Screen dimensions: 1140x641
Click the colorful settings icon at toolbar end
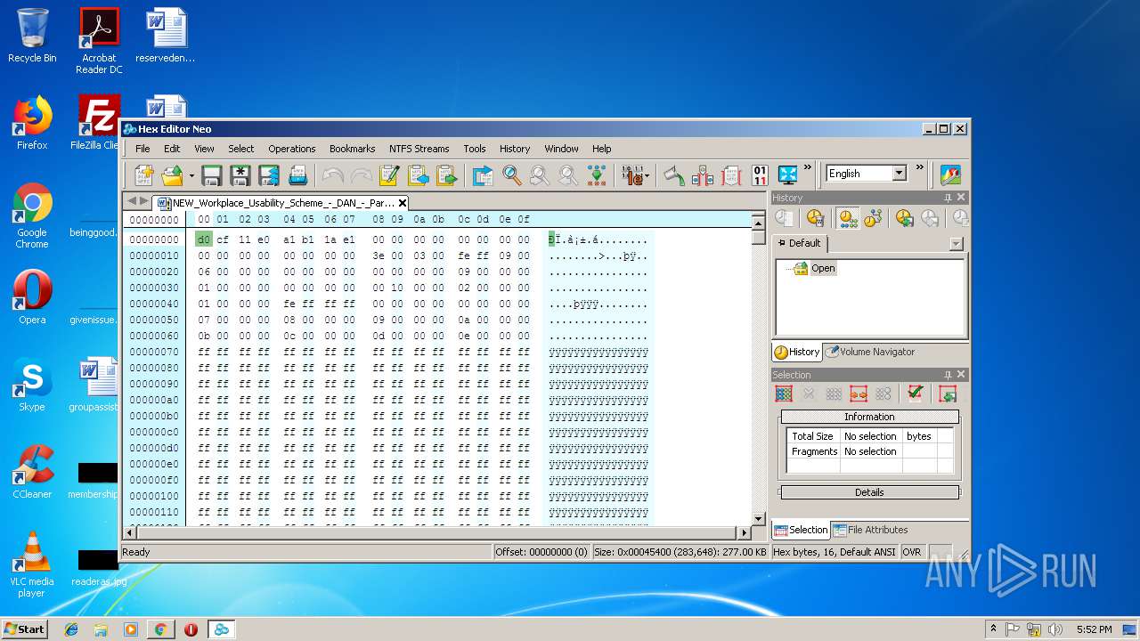coord(951,174)
